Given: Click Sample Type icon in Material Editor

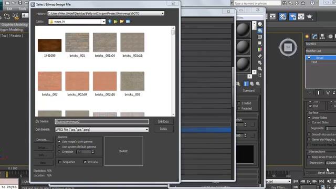Looking at the screenshot, I should click(x=260, y=24).
